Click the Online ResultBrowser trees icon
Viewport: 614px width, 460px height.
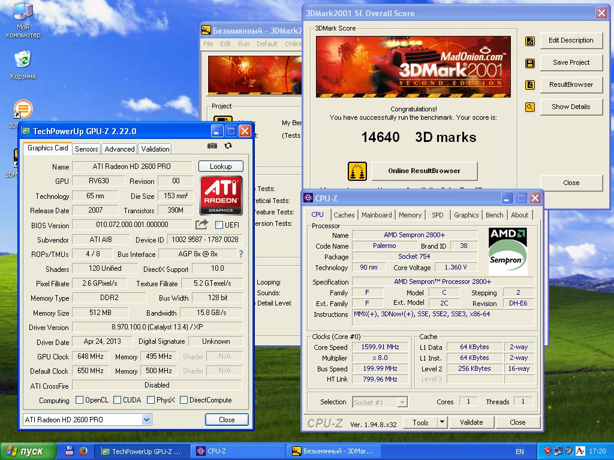coord(357,171)
